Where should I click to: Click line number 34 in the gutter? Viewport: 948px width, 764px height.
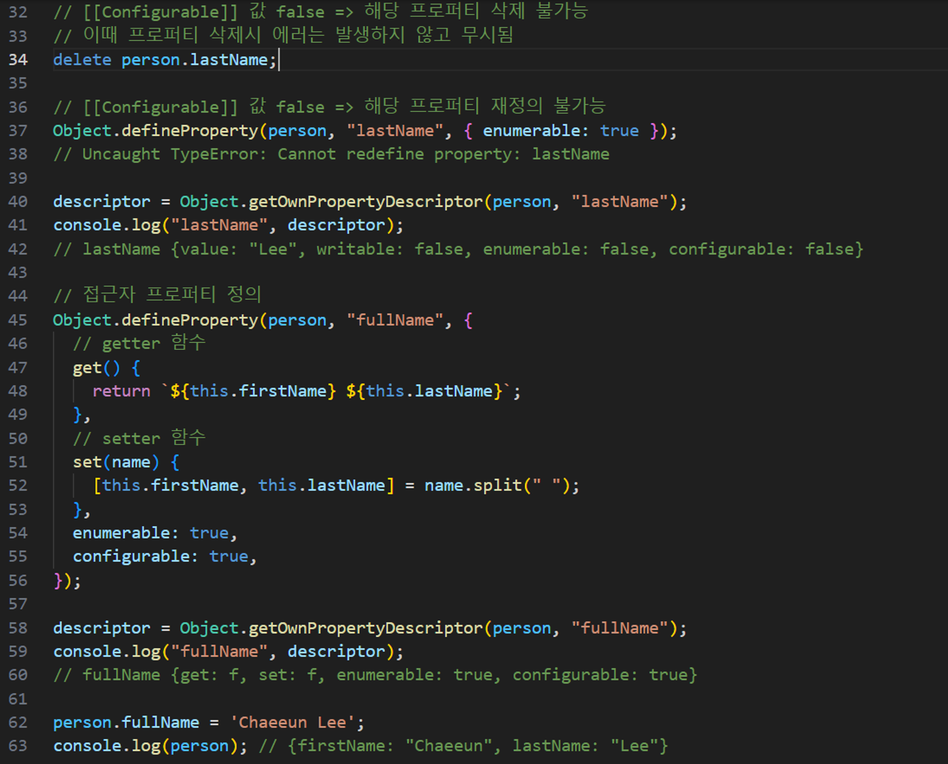(x=18, y=60)
